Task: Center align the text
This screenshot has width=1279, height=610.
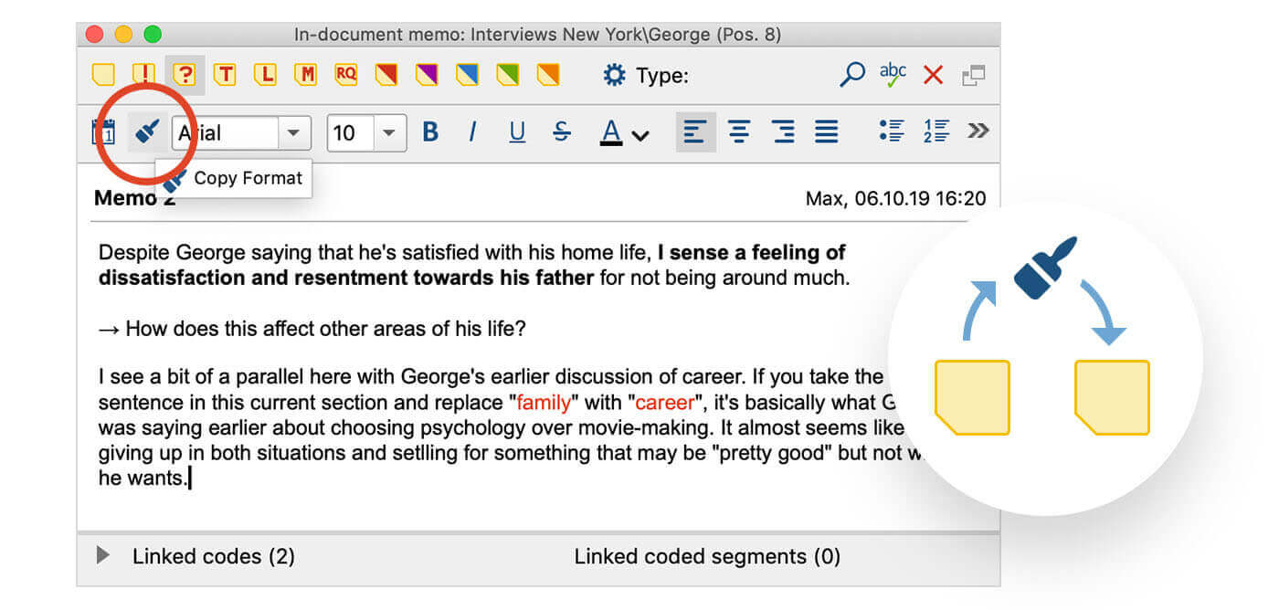Action: point(739,132)
